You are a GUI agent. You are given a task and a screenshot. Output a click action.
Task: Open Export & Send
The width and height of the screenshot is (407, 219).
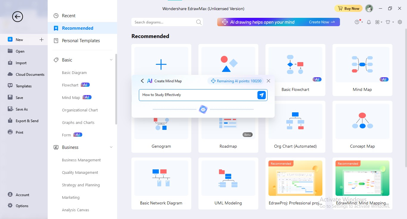[24, 121]
